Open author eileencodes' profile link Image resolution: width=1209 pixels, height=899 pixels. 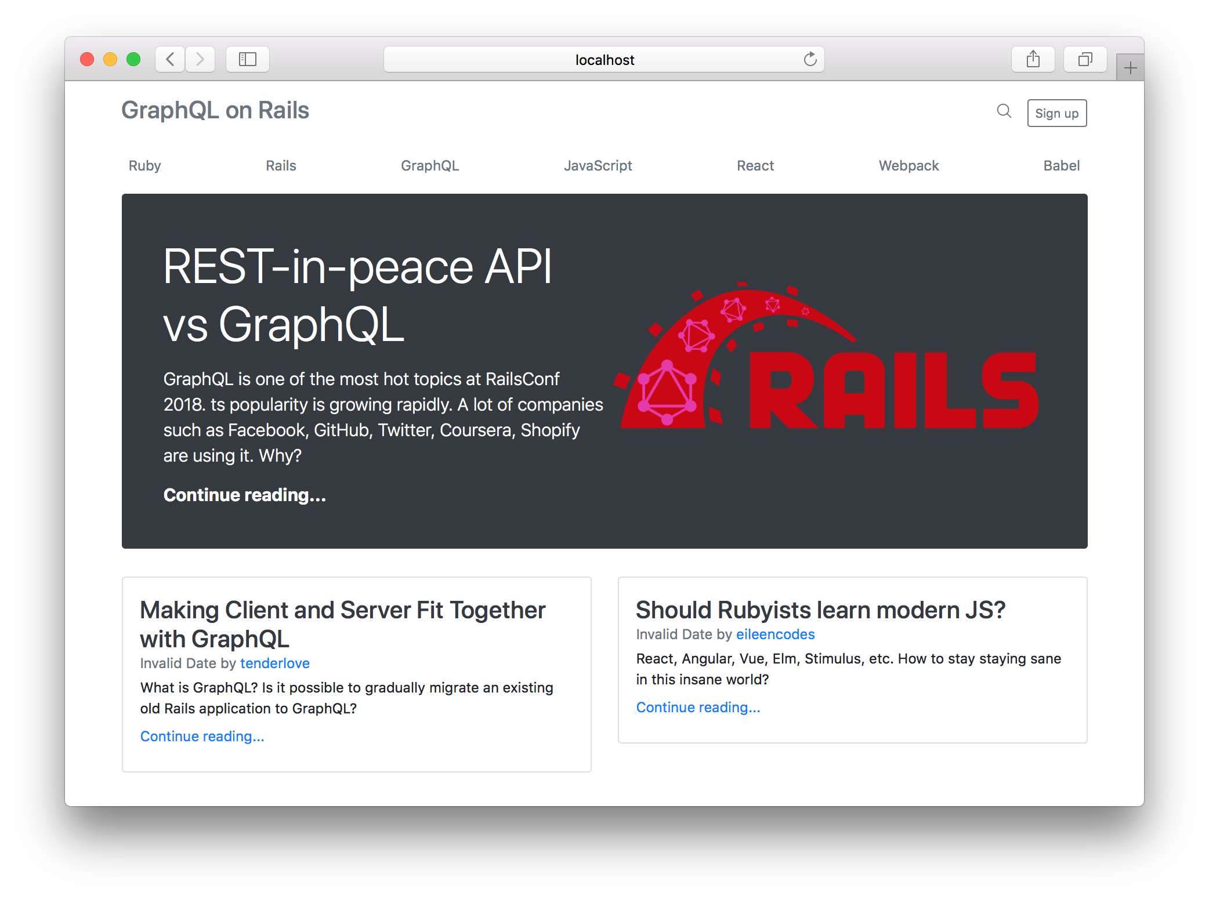click(775, 634)
